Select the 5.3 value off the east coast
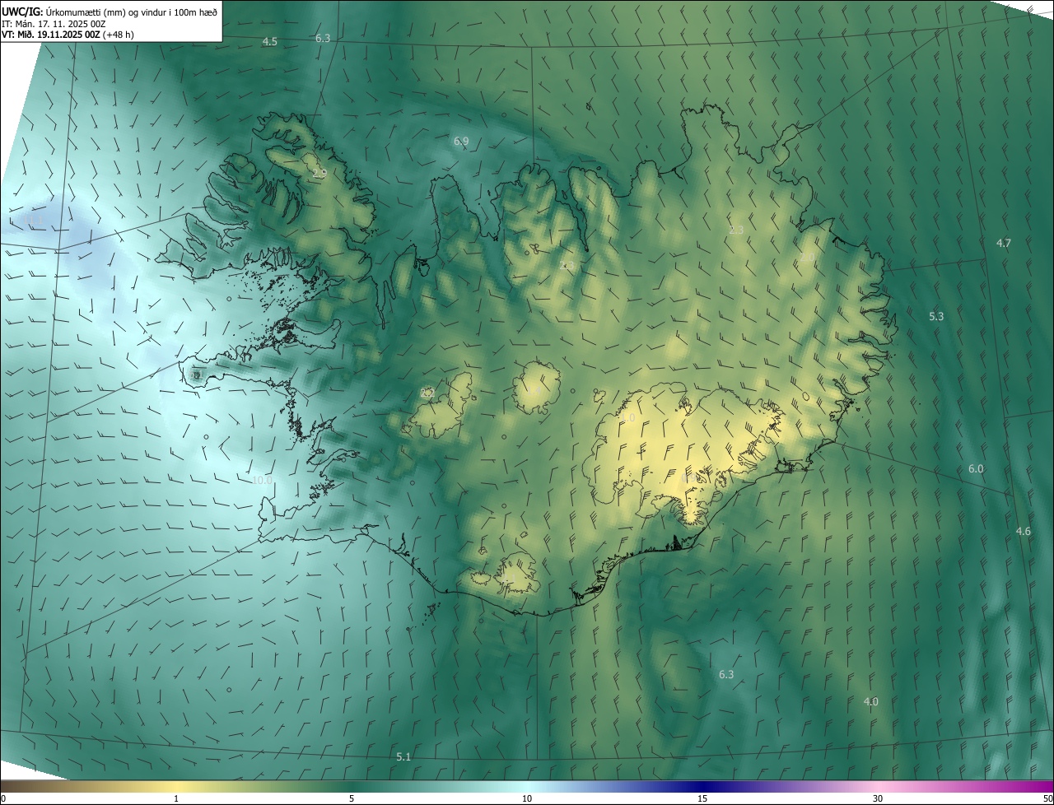 [x=936, y=316]
